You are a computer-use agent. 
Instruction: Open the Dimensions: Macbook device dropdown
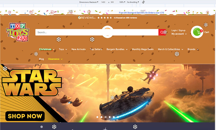point(89,2)
